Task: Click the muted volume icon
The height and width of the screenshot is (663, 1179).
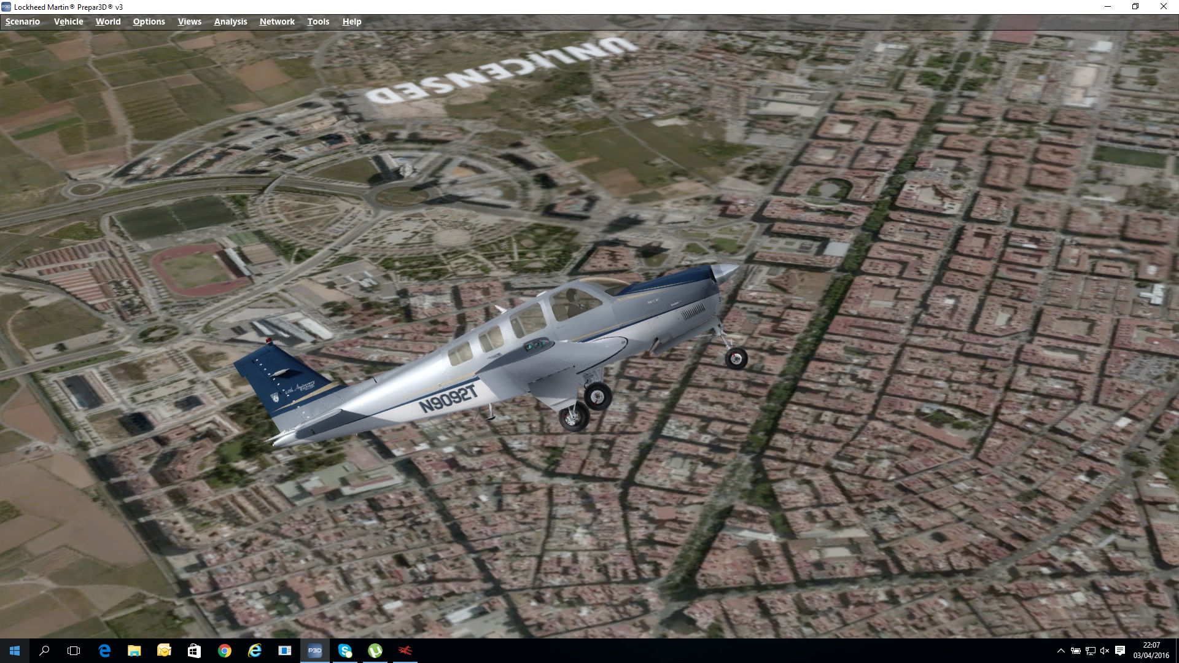Action: pyautogui.click(x=1105, y=651)
